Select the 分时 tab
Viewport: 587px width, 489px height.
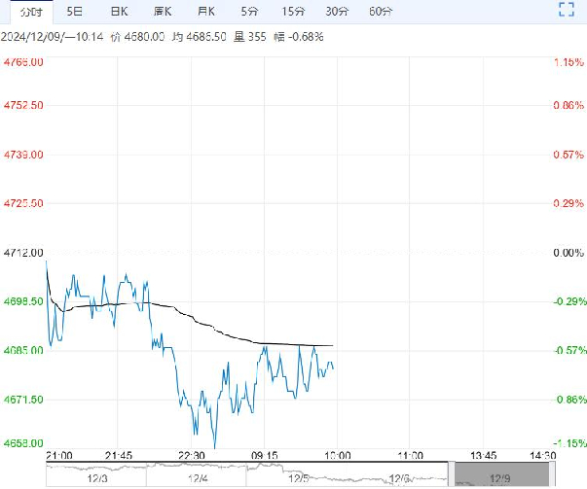coord(31,12)
